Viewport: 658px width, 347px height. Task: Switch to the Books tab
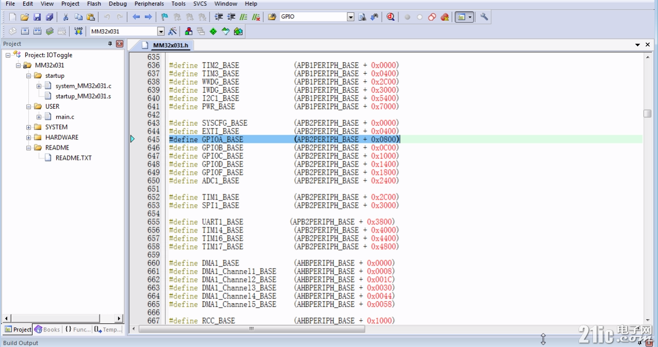coord(47,329)
